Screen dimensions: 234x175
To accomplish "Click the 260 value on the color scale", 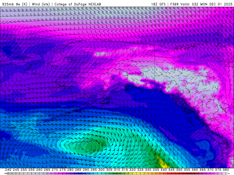I will point(39,170).
